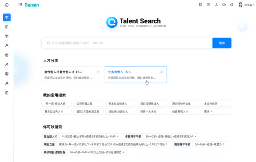This screenshot has width=256, height=162.
Task: Open the person-with-checkmark sidebar icon
Action: (x=7, y=64)
